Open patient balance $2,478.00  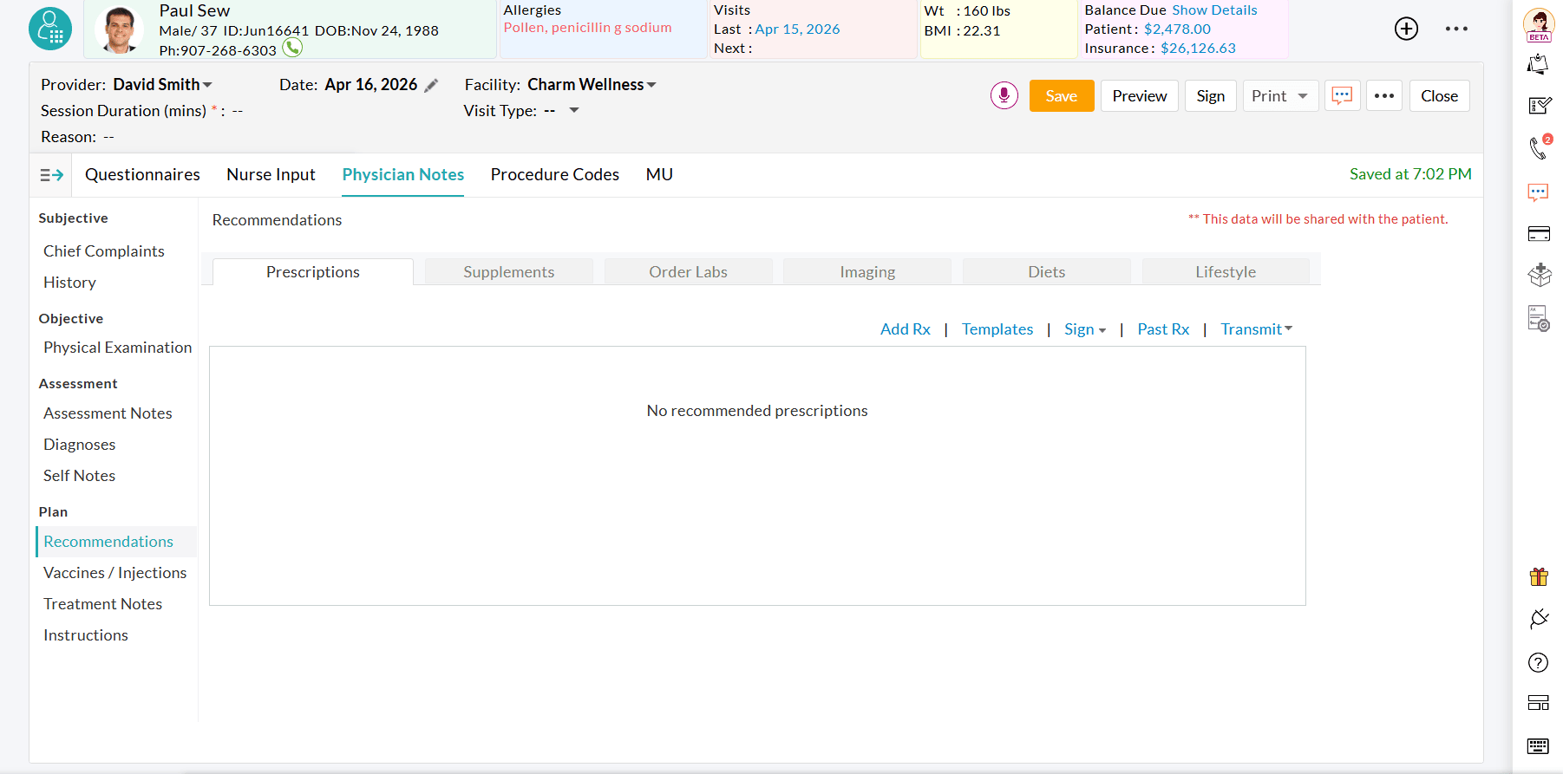coord(1177,29)
